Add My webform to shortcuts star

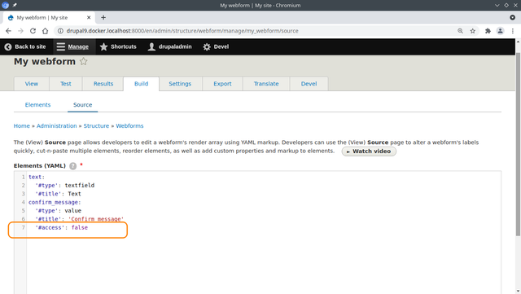pos(83,62)
